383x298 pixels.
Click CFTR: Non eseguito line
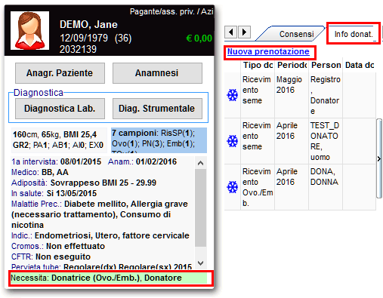coord(51,257)
